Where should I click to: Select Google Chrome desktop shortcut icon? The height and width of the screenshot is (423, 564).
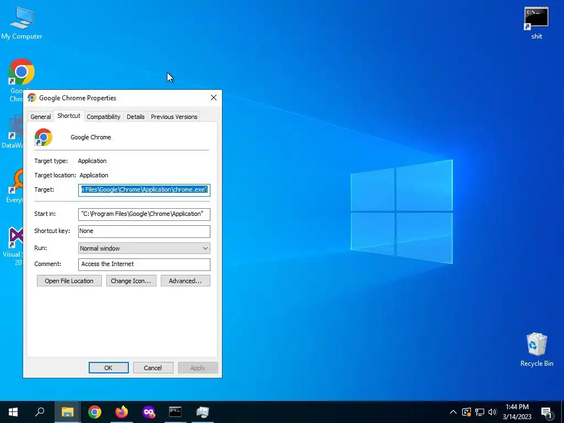point(21,72)
